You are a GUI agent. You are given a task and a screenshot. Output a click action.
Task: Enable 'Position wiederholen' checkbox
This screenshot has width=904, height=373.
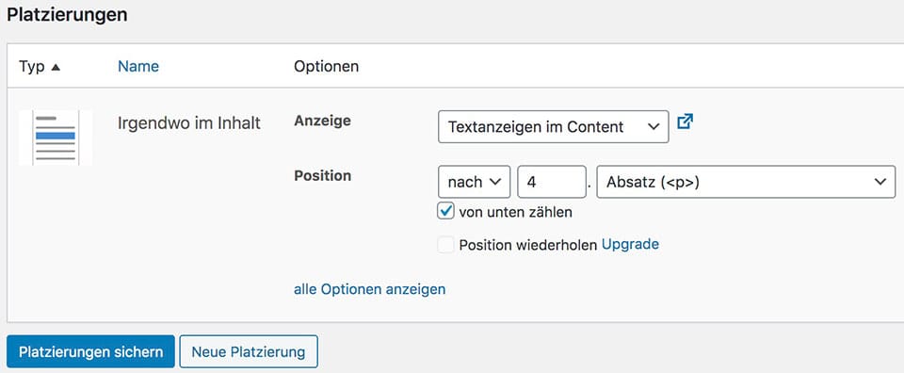[x=445, y=245]
